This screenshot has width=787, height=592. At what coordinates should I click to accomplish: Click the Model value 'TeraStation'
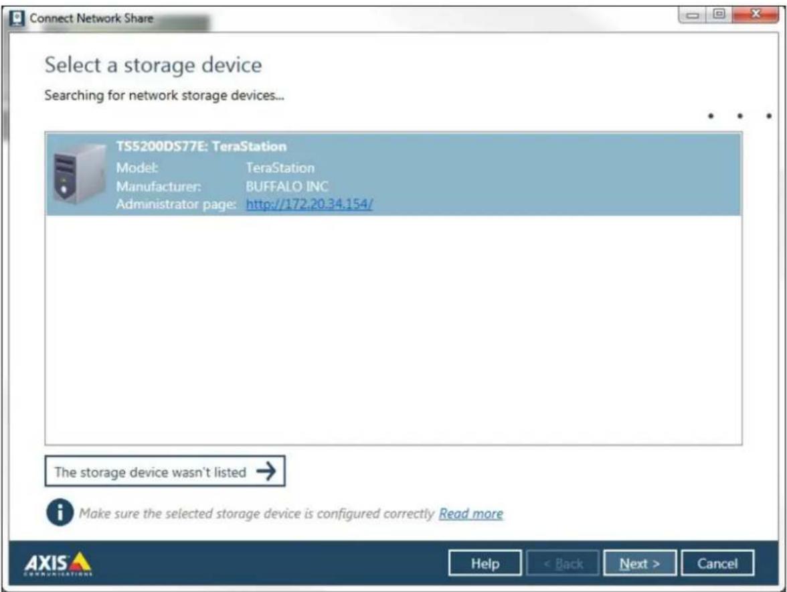pyautogui.click(x=280, y=167)
